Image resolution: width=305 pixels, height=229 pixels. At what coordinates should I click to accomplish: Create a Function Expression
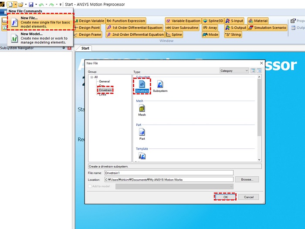pos(126,21)
